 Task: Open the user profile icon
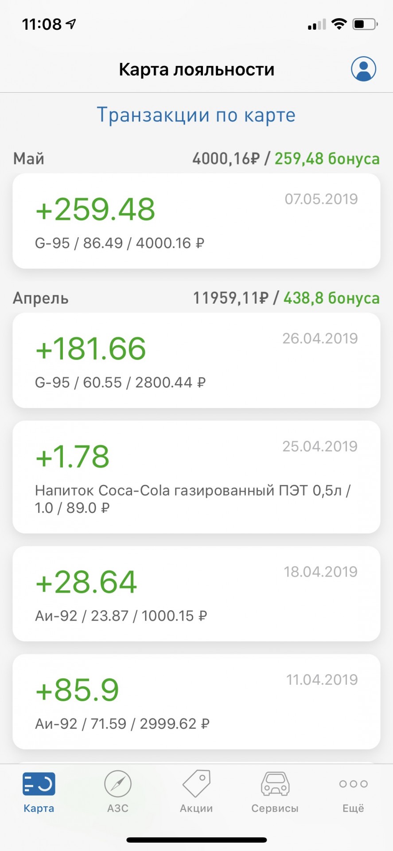[363, 69]
